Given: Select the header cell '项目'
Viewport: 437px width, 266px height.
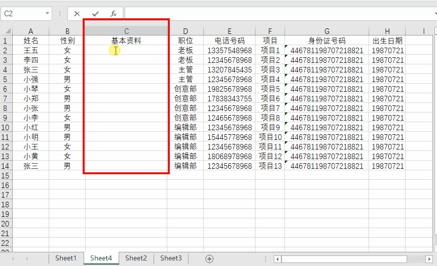Looking at the screenshot, I should tap(270, 41).
